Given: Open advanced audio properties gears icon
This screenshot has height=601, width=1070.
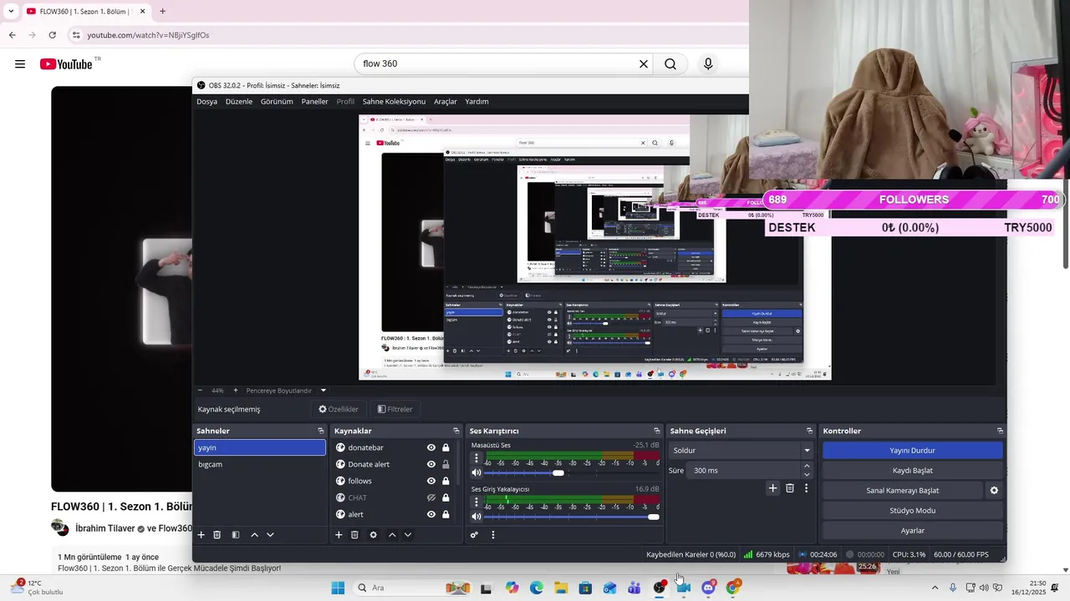Looking at the screenshot, I should 474,535.
